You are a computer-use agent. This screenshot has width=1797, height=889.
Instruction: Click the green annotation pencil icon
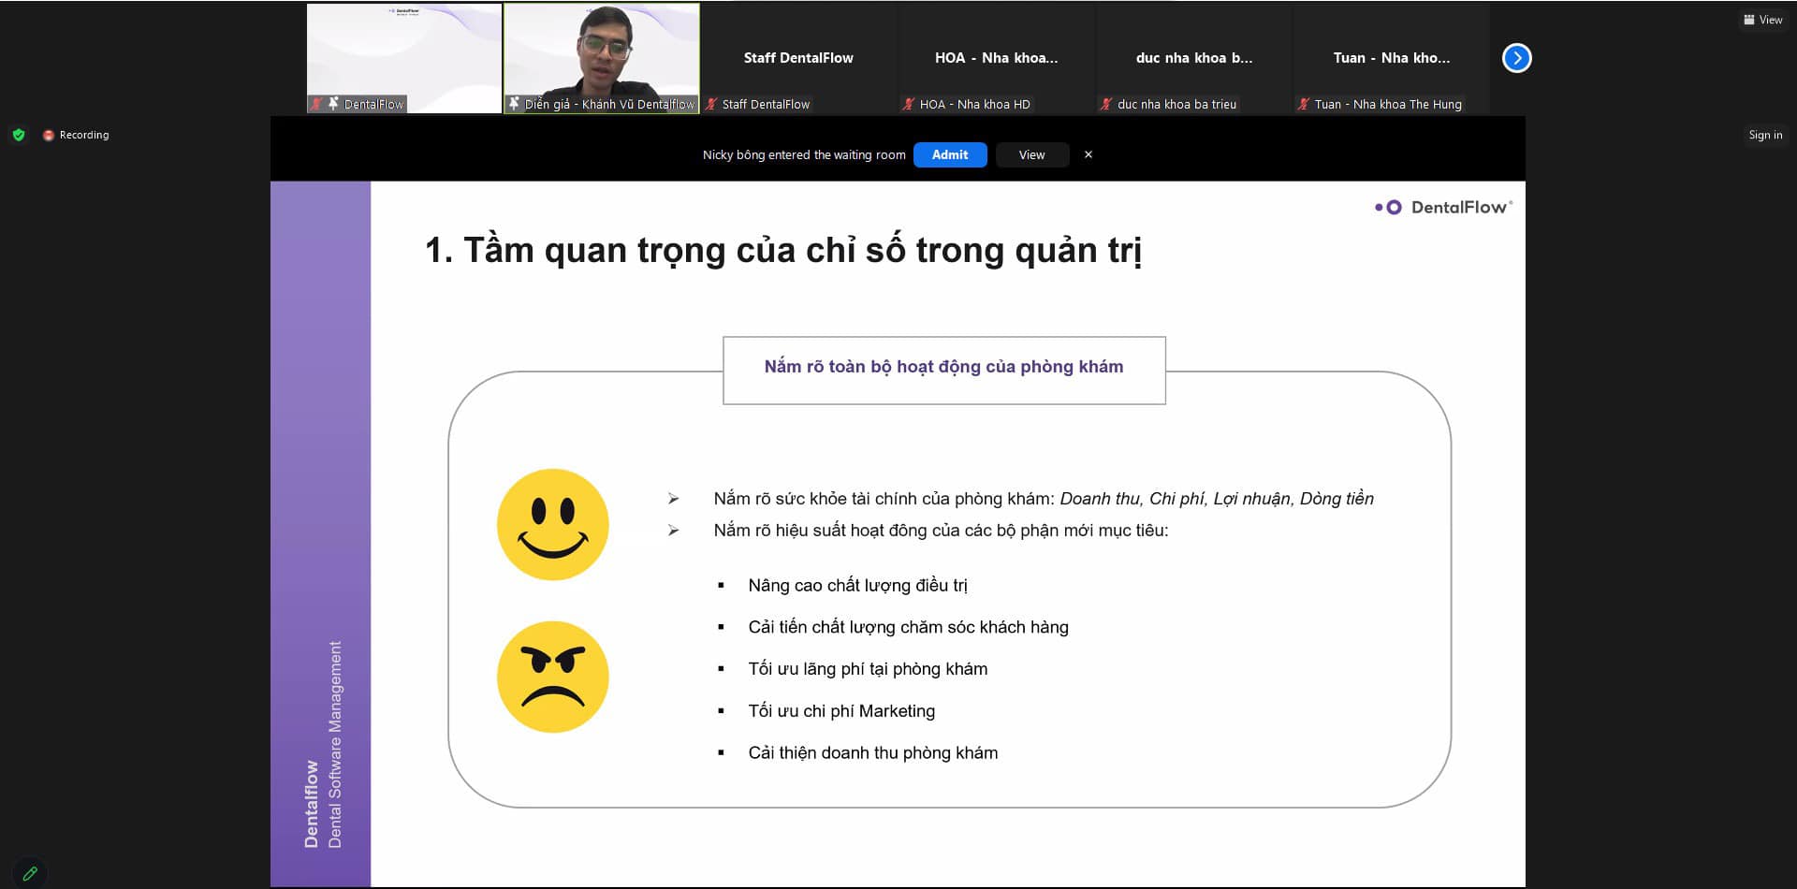(x=30, y=873)
